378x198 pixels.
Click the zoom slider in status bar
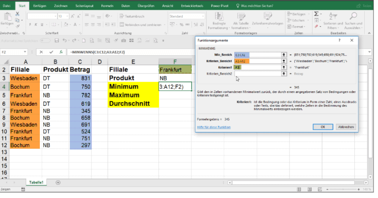tap(343, 189)
